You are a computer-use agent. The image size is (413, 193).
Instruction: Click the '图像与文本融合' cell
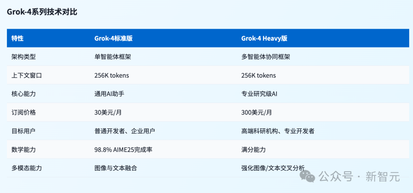(x=115, y=168)
